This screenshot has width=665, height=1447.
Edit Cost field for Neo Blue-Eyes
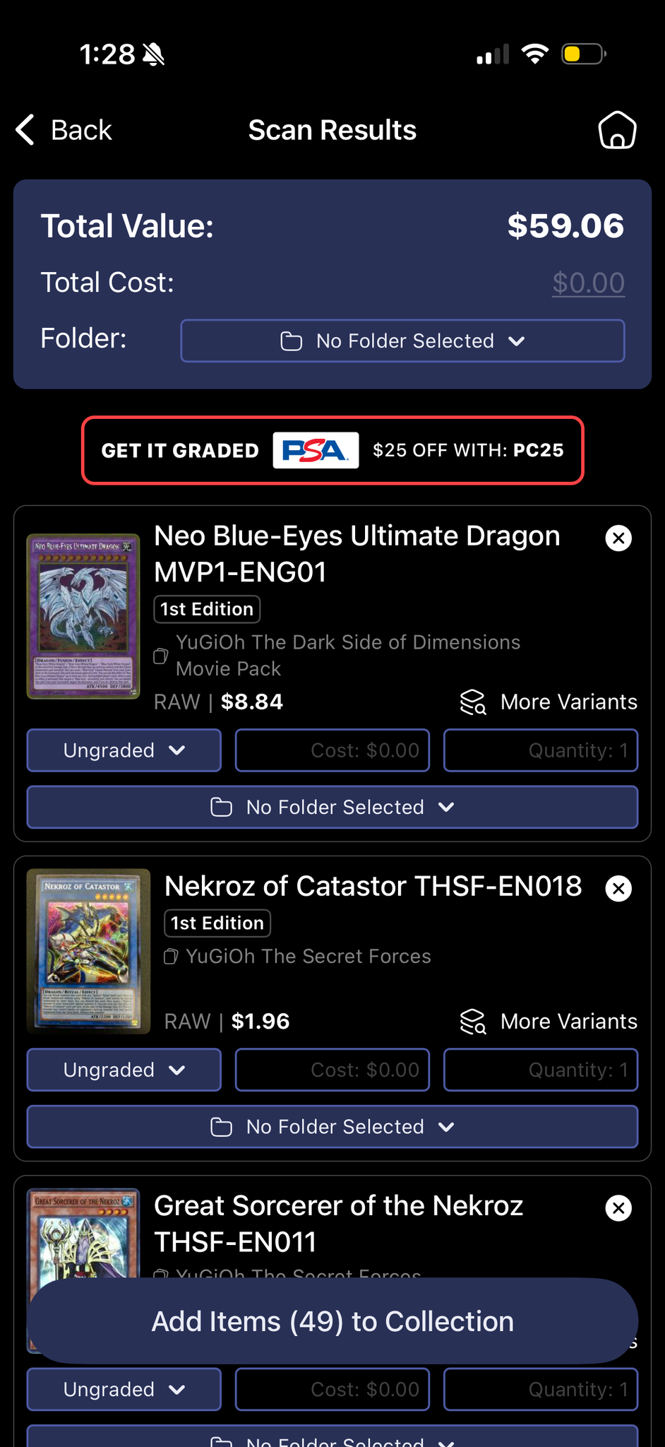[x=332, y=750]
